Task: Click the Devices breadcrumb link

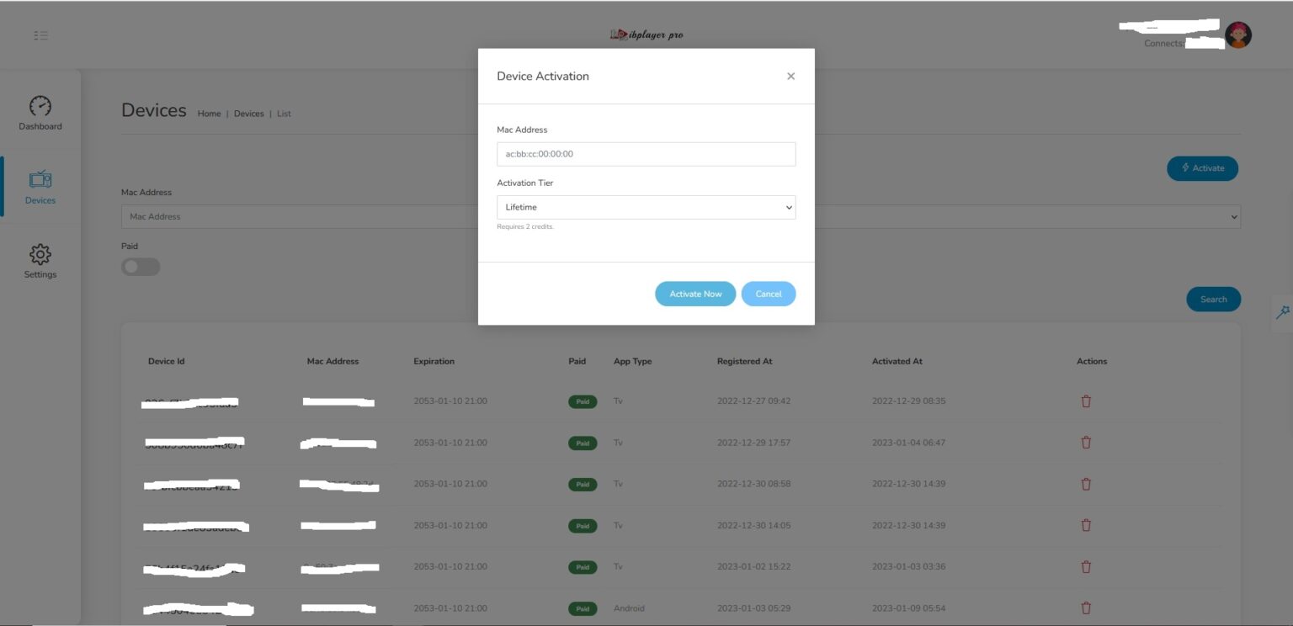Action: tap(248, 114)
